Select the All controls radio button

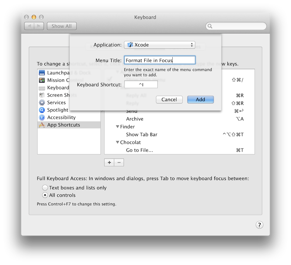[45, 195]
